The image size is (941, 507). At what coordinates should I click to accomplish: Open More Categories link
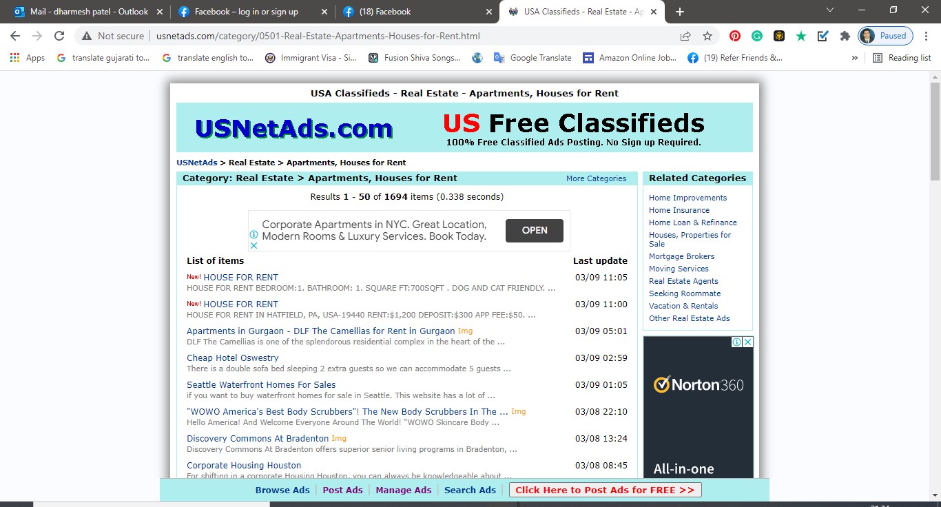(x=596, y=178)
